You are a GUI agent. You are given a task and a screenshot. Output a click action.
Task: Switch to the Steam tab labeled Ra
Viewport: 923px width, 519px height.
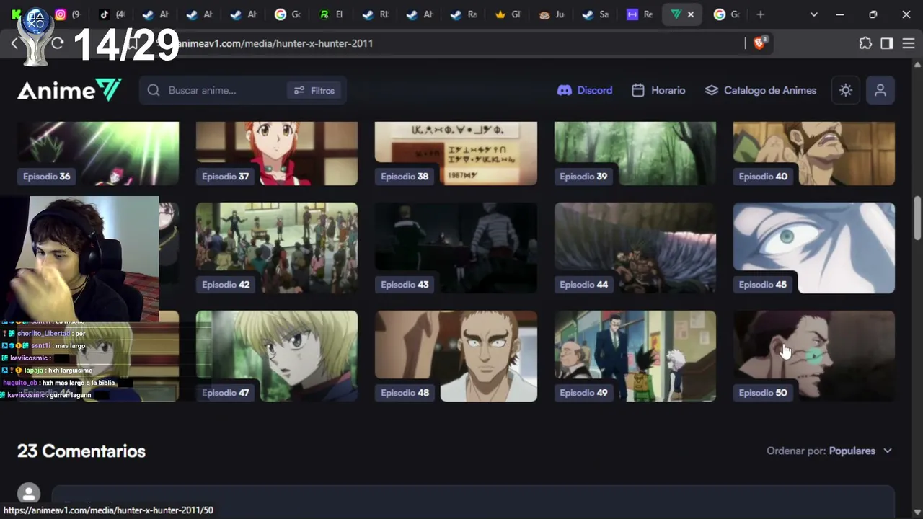pyautogui.click(x=464, y=14)
